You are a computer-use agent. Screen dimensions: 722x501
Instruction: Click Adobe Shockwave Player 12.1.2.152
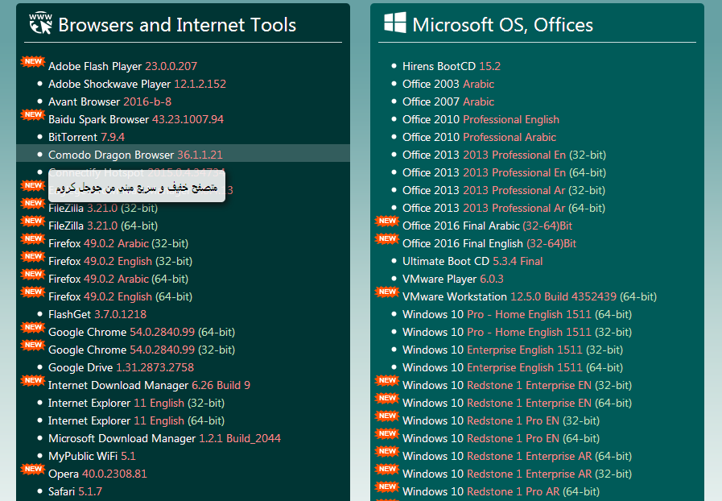coord(137,84)
